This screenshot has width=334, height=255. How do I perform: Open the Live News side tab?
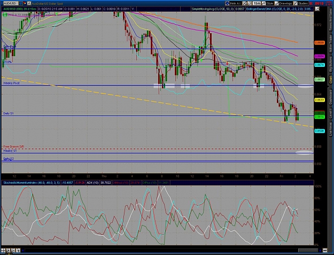coord(331,129)
